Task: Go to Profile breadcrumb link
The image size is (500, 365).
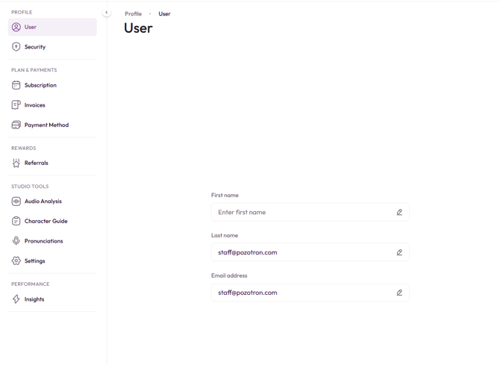Action: pos(133,14)
